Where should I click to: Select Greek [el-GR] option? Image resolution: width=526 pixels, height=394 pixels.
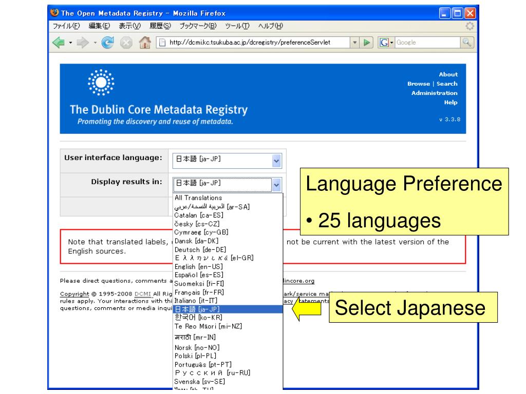point(228,258)
